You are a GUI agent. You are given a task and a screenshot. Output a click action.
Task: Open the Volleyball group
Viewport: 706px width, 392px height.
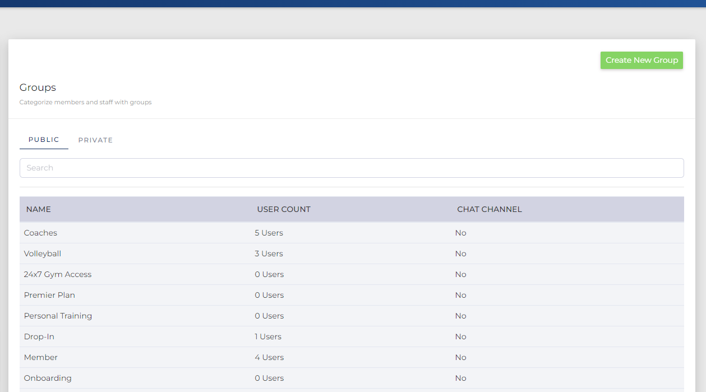point(43,253)
